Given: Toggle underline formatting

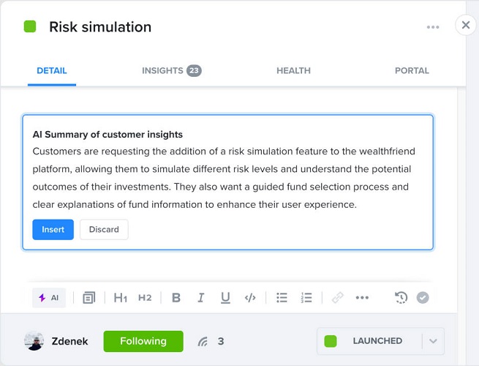Looking at the screenshot, I should [x=225, y=298].
